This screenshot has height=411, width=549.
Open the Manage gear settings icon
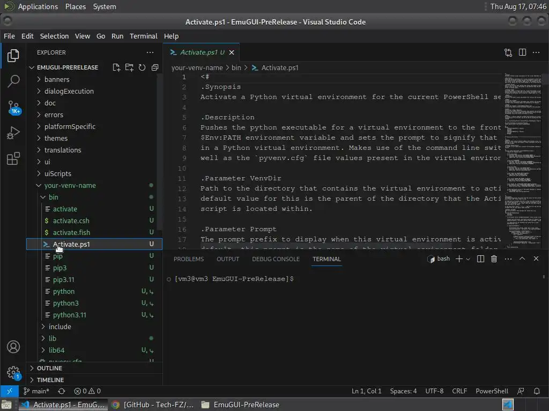click(x=13, y=372)
